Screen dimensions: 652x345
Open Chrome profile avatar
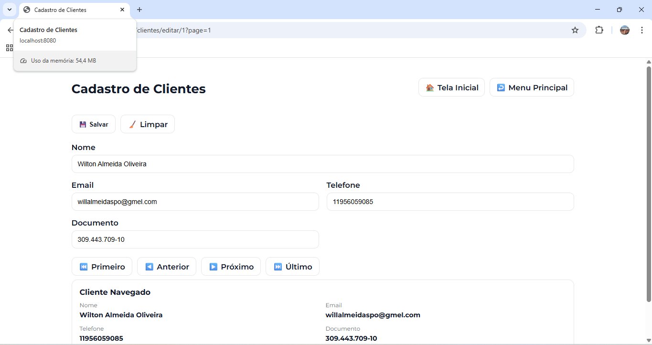pyautogui.click(x=625, y=30)
